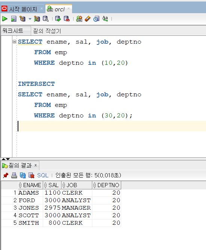
Task: Select the 질의 결과 results tab
Action: coord(20,165)
